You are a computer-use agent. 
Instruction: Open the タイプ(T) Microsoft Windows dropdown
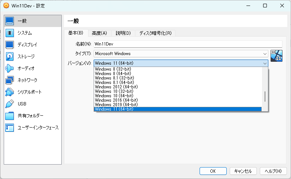181,54
